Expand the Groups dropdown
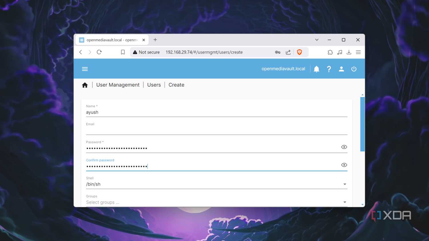The image size is (429, 241). (x=345, y=202)
